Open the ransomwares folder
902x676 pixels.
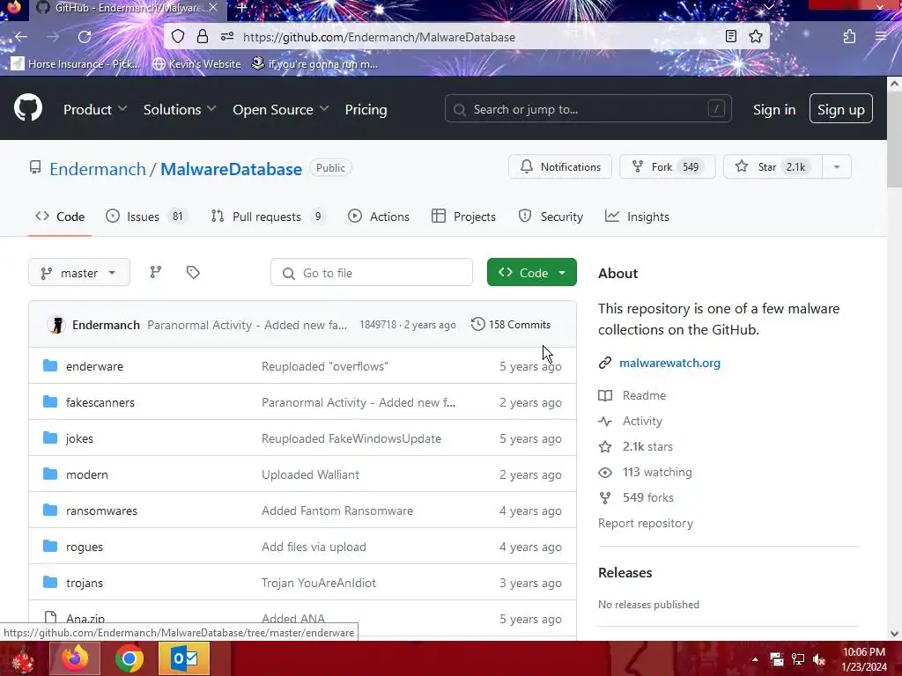[x=102, y=511]
